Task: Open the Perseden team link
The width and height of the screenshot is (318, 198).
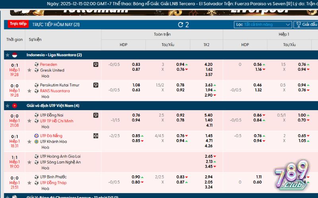Action: pyautogui.click(x=48, y=64)
